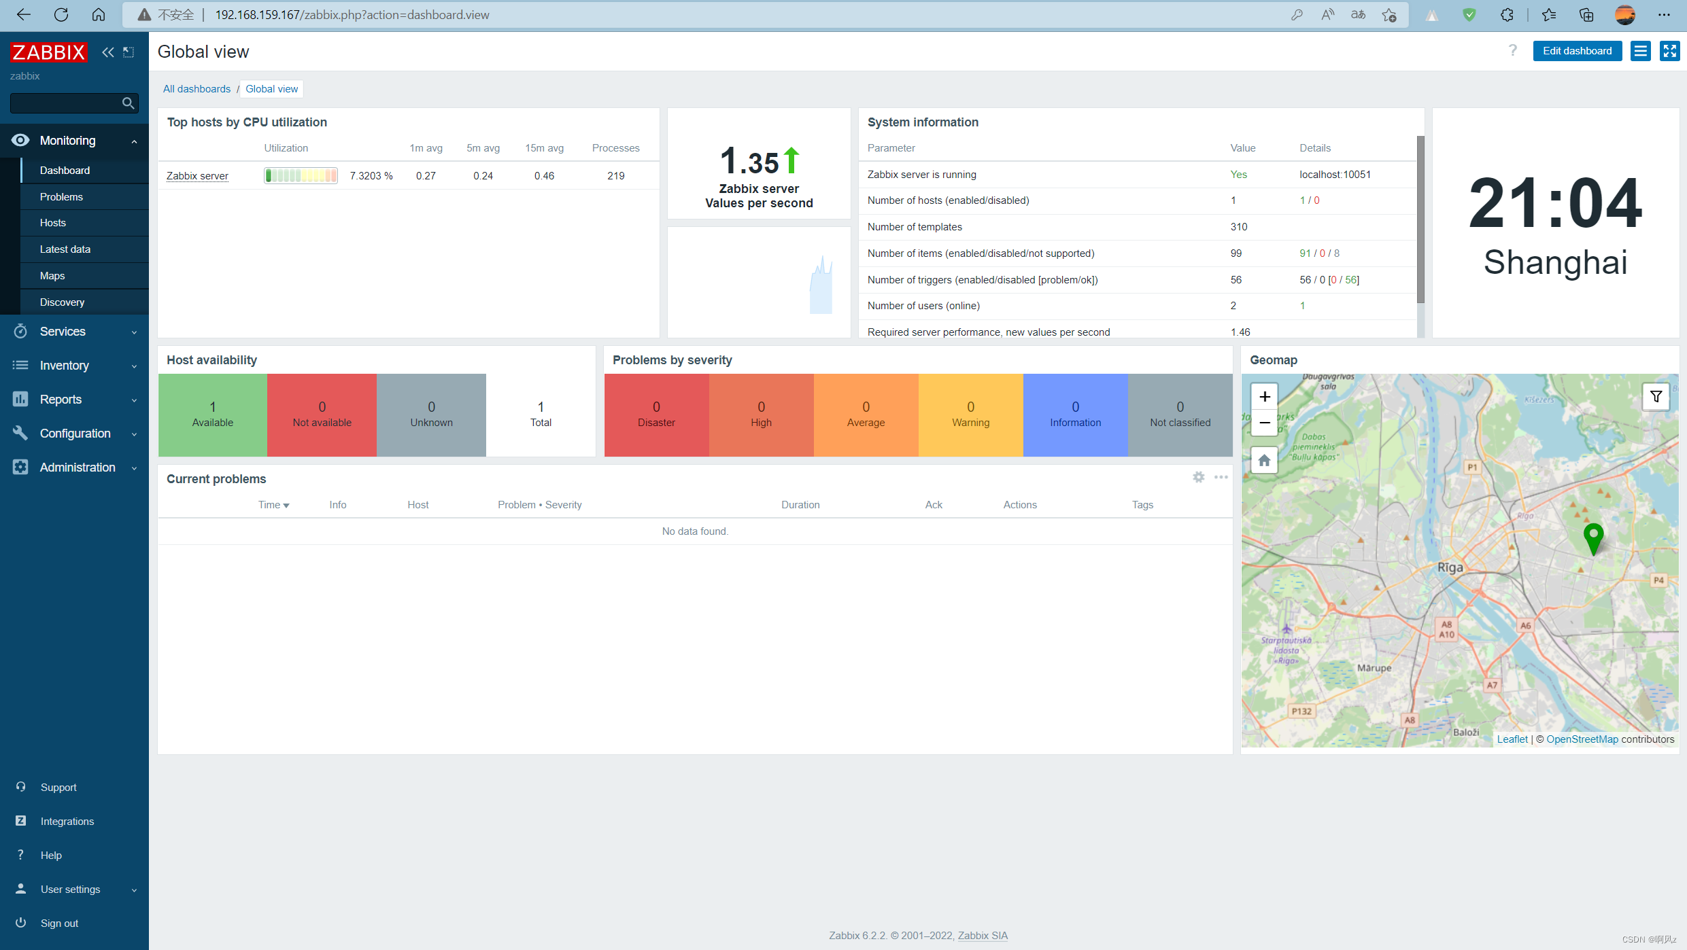Click the dashboard actions menu icon
The width and height of the screenshot is (1687, 950).
[x=1640, y=51]
